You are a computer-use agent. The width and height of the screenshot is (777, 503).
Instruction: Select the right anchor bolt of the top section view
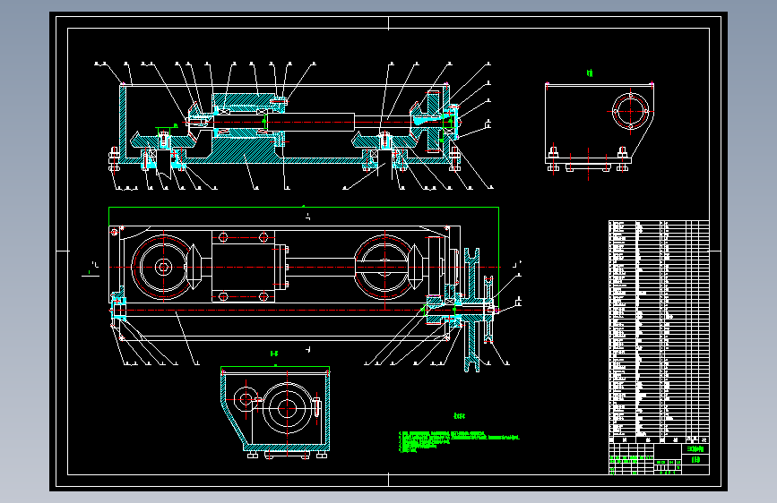coord(455,158)
